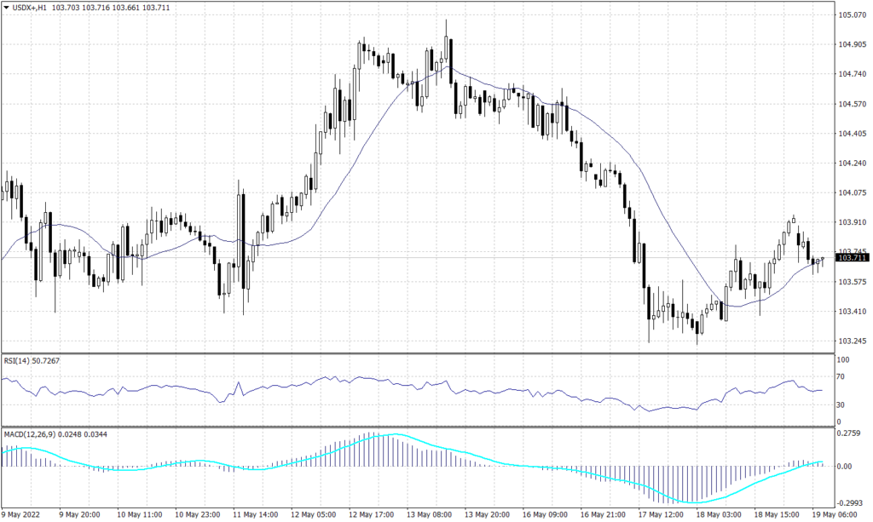This screenshot has height=522, width=873.
Task: Click the 19 May 06:00 timestamp label
Action: 833,515
